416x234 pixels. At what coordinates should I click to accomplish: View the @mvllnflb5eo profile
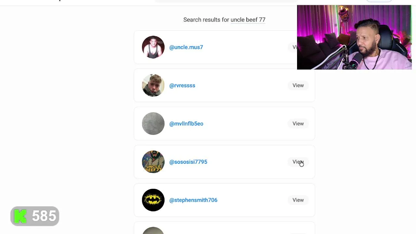click(x=298, y=123)
